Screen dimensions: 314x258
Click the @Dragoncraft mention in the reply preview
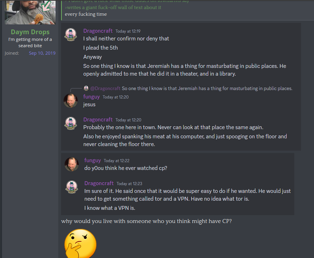tap(105, 88)
